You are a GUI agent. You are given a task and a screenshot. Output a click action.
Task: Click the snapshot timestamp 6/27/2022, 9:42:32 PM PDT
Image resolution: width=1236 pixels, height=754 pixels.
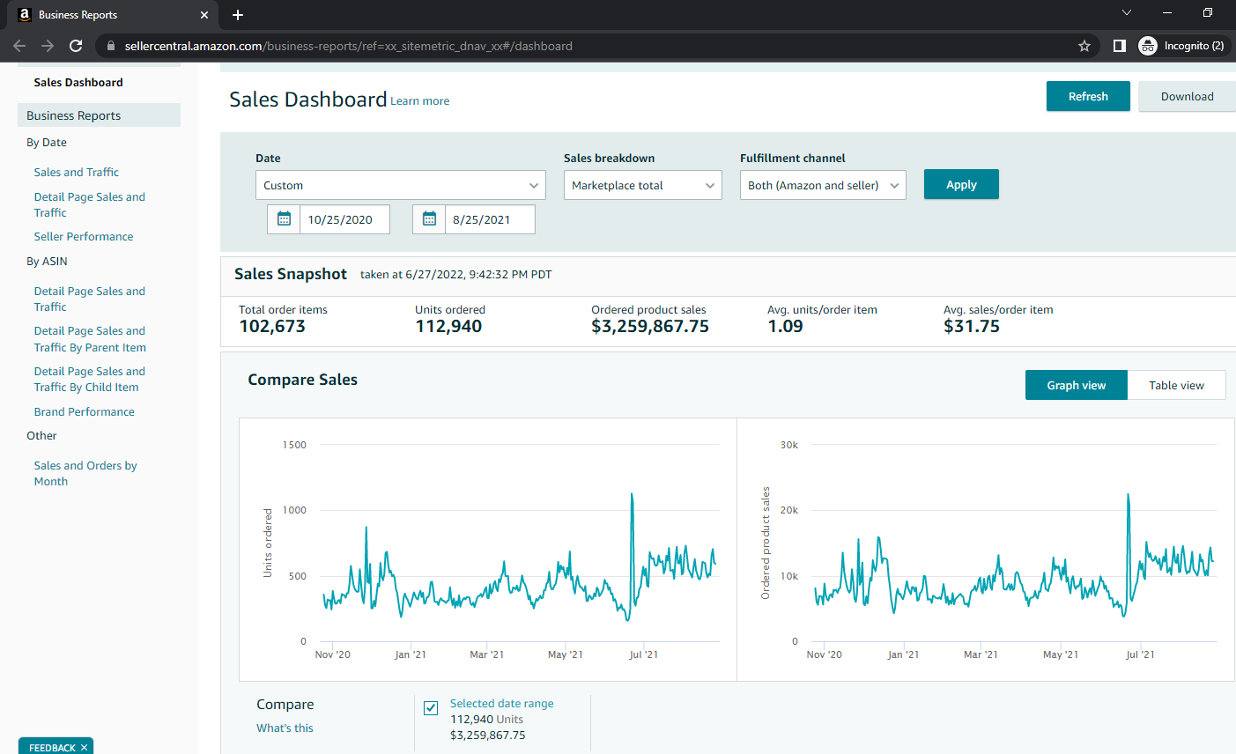coord(478,275)
